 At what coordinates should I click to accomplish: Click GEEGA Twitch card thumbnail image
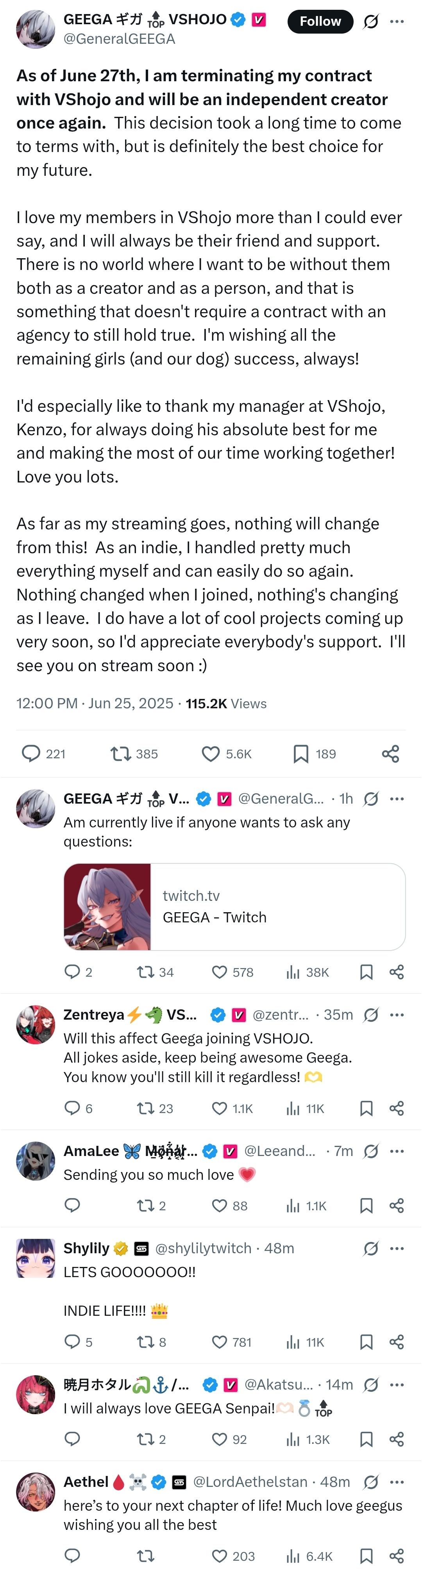(x=107, y=907)
